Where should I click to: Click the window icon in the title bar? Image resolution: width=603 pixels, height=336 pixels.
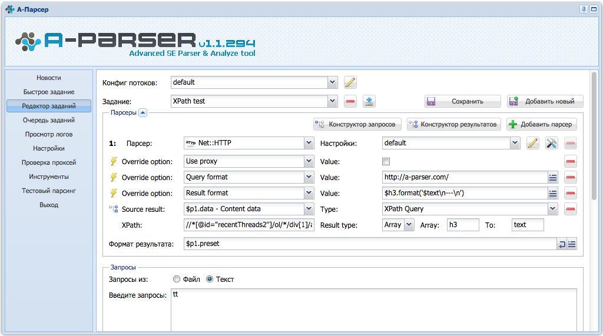(594, 9)
